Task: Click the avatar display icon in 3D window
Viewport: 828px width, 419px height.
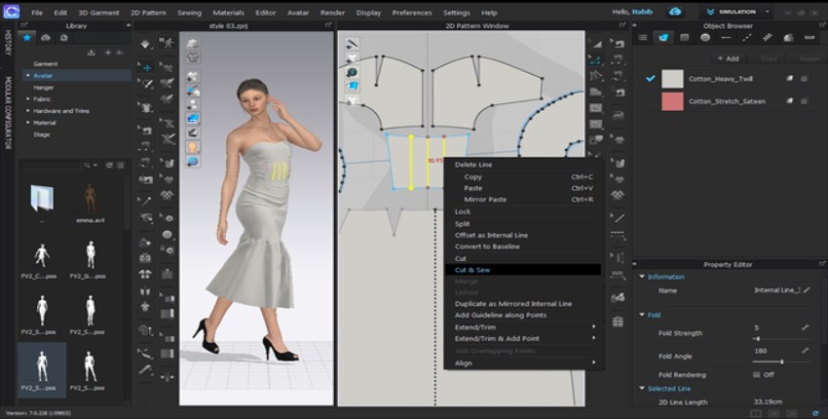Action: [193, 147]
